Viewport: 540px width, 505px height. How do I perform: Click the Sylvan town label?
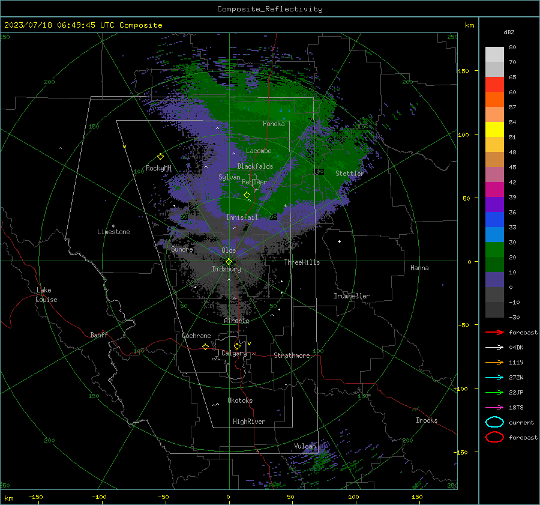click(x=229, y=177)
